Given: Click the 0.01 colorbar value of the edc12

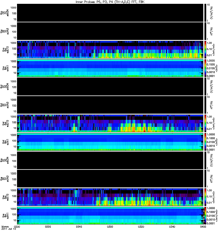Looking at the screenshot, I should [209, 203].
